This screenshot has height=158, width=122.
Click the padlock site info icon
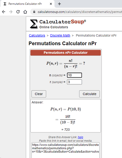point(34,12)
